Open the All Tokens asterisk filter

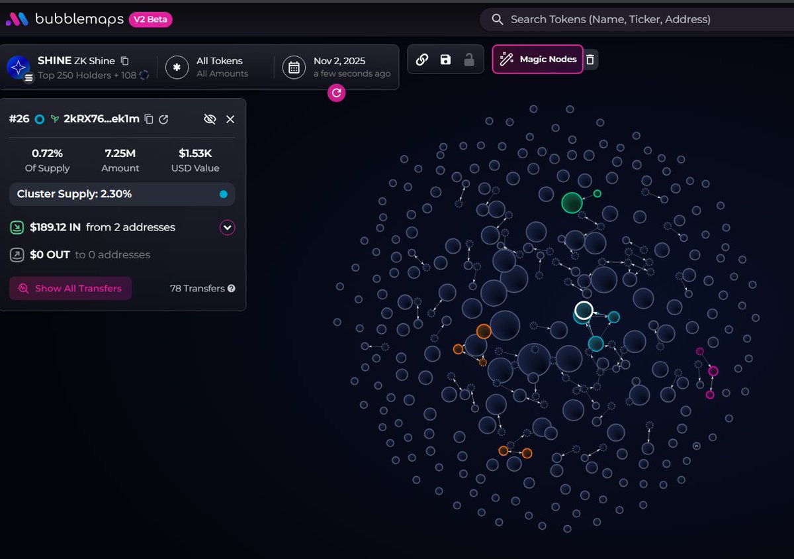[177, 67]
